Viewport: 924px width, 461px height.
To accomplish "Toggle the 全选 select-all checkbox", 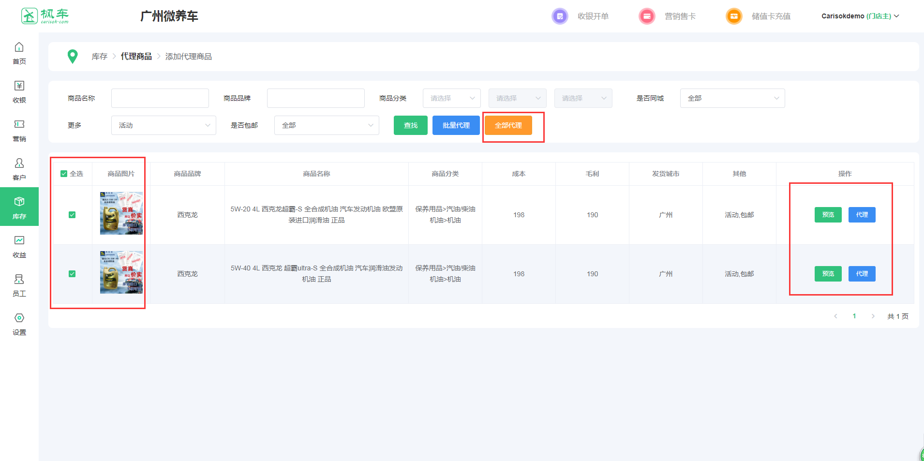I will 64,174.
